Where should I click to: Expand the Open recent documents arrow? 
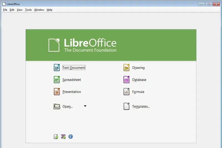point(85,106)
